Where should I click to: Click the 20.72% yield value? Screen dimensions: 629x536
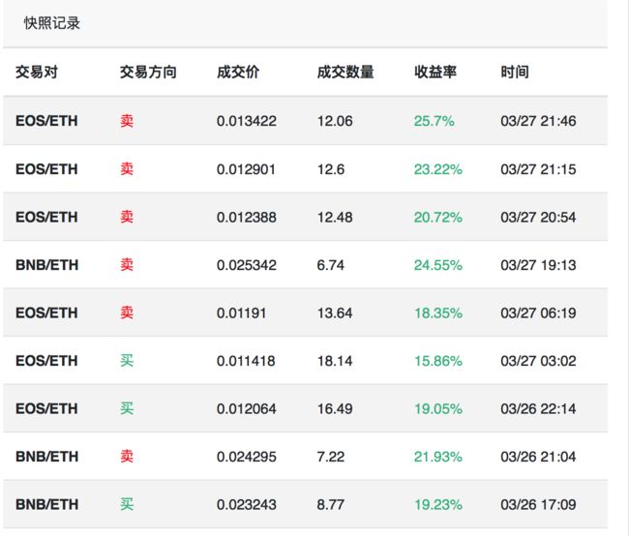coord(438,217)
